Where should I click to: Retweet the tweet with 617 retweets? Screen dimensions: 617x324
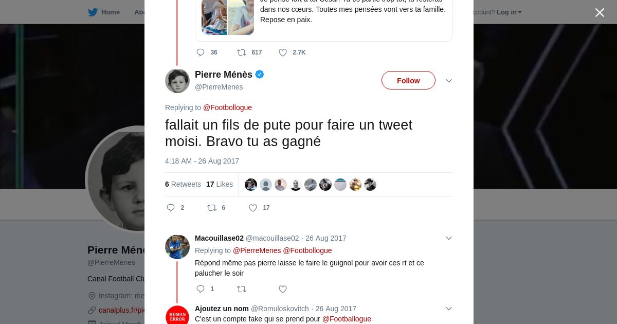point(242,52)
